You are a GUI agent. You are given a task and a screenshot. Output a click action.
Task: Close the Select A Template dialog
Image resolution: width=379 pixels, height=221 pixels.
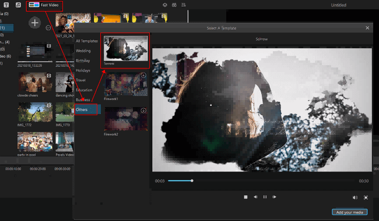pyautogui.click(x=367, y=28)
